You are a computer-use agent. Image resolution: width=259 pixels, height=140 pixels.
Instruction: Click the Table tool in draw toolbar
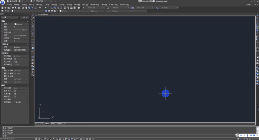[x=33, y=69]
